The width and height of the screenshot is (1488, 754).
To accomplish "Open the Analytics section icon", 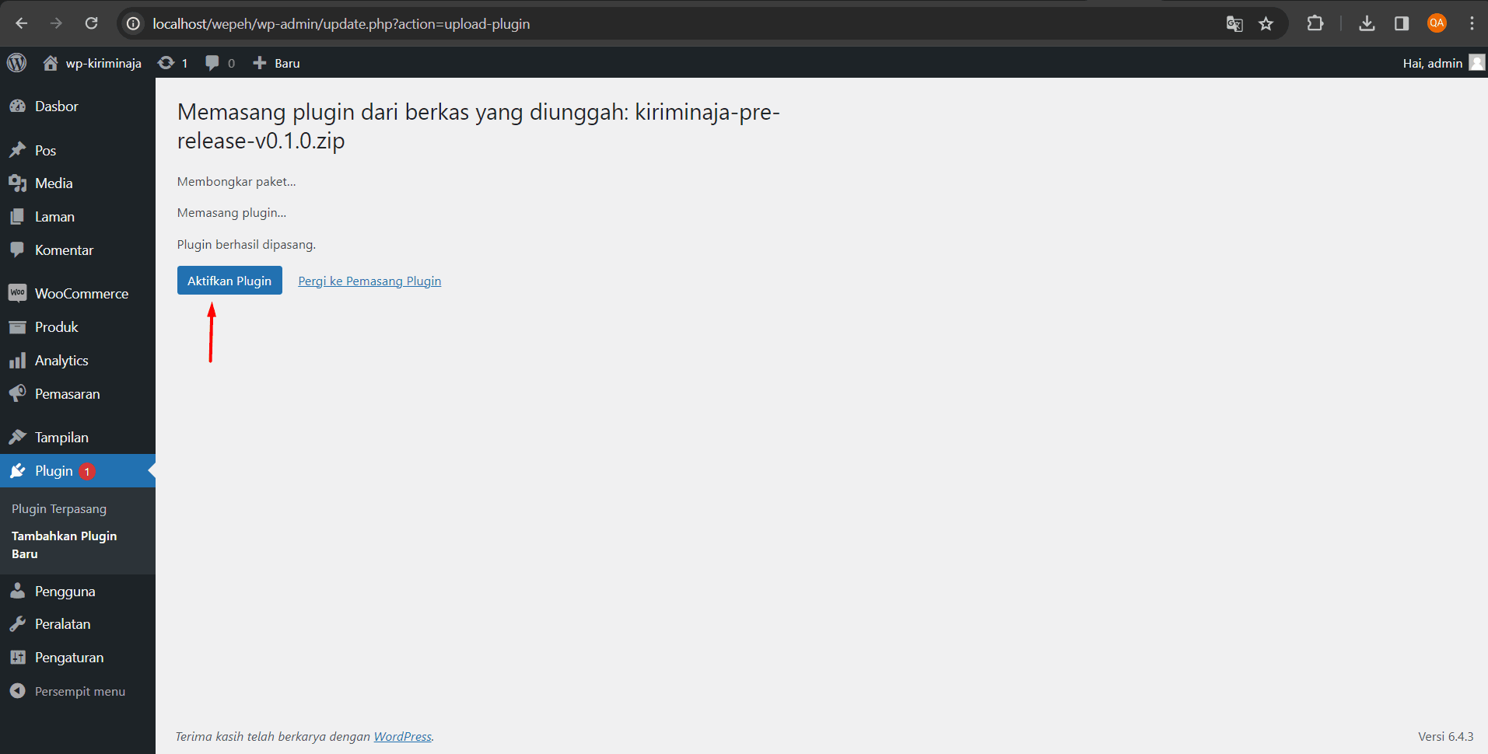I will click(x=18, y=360).
